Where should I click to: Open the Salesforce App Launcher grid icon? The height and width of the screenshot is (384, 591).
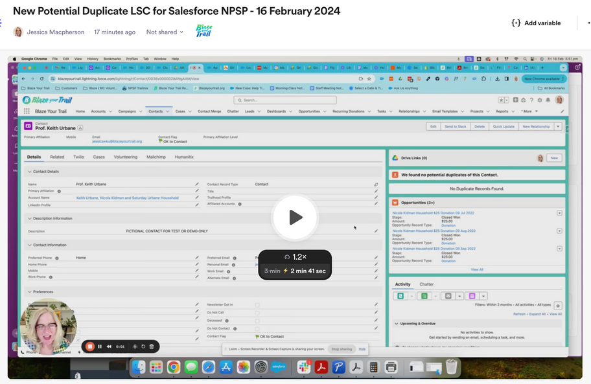coord(27,111)
